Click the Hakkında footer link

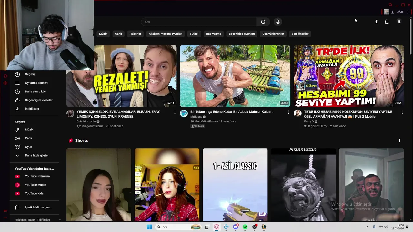pos(21,220)
